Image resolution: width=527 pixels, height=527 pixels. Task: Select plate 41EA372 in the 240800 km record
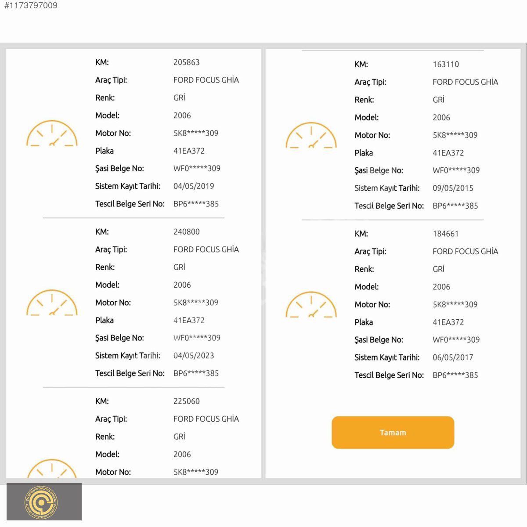[189, 321]
